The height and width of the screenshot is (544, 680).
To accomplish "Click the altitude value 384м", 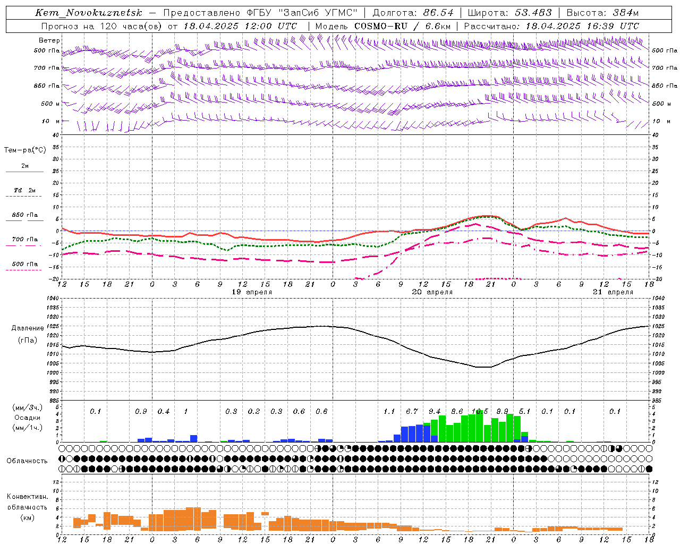I will click(625, 13).
